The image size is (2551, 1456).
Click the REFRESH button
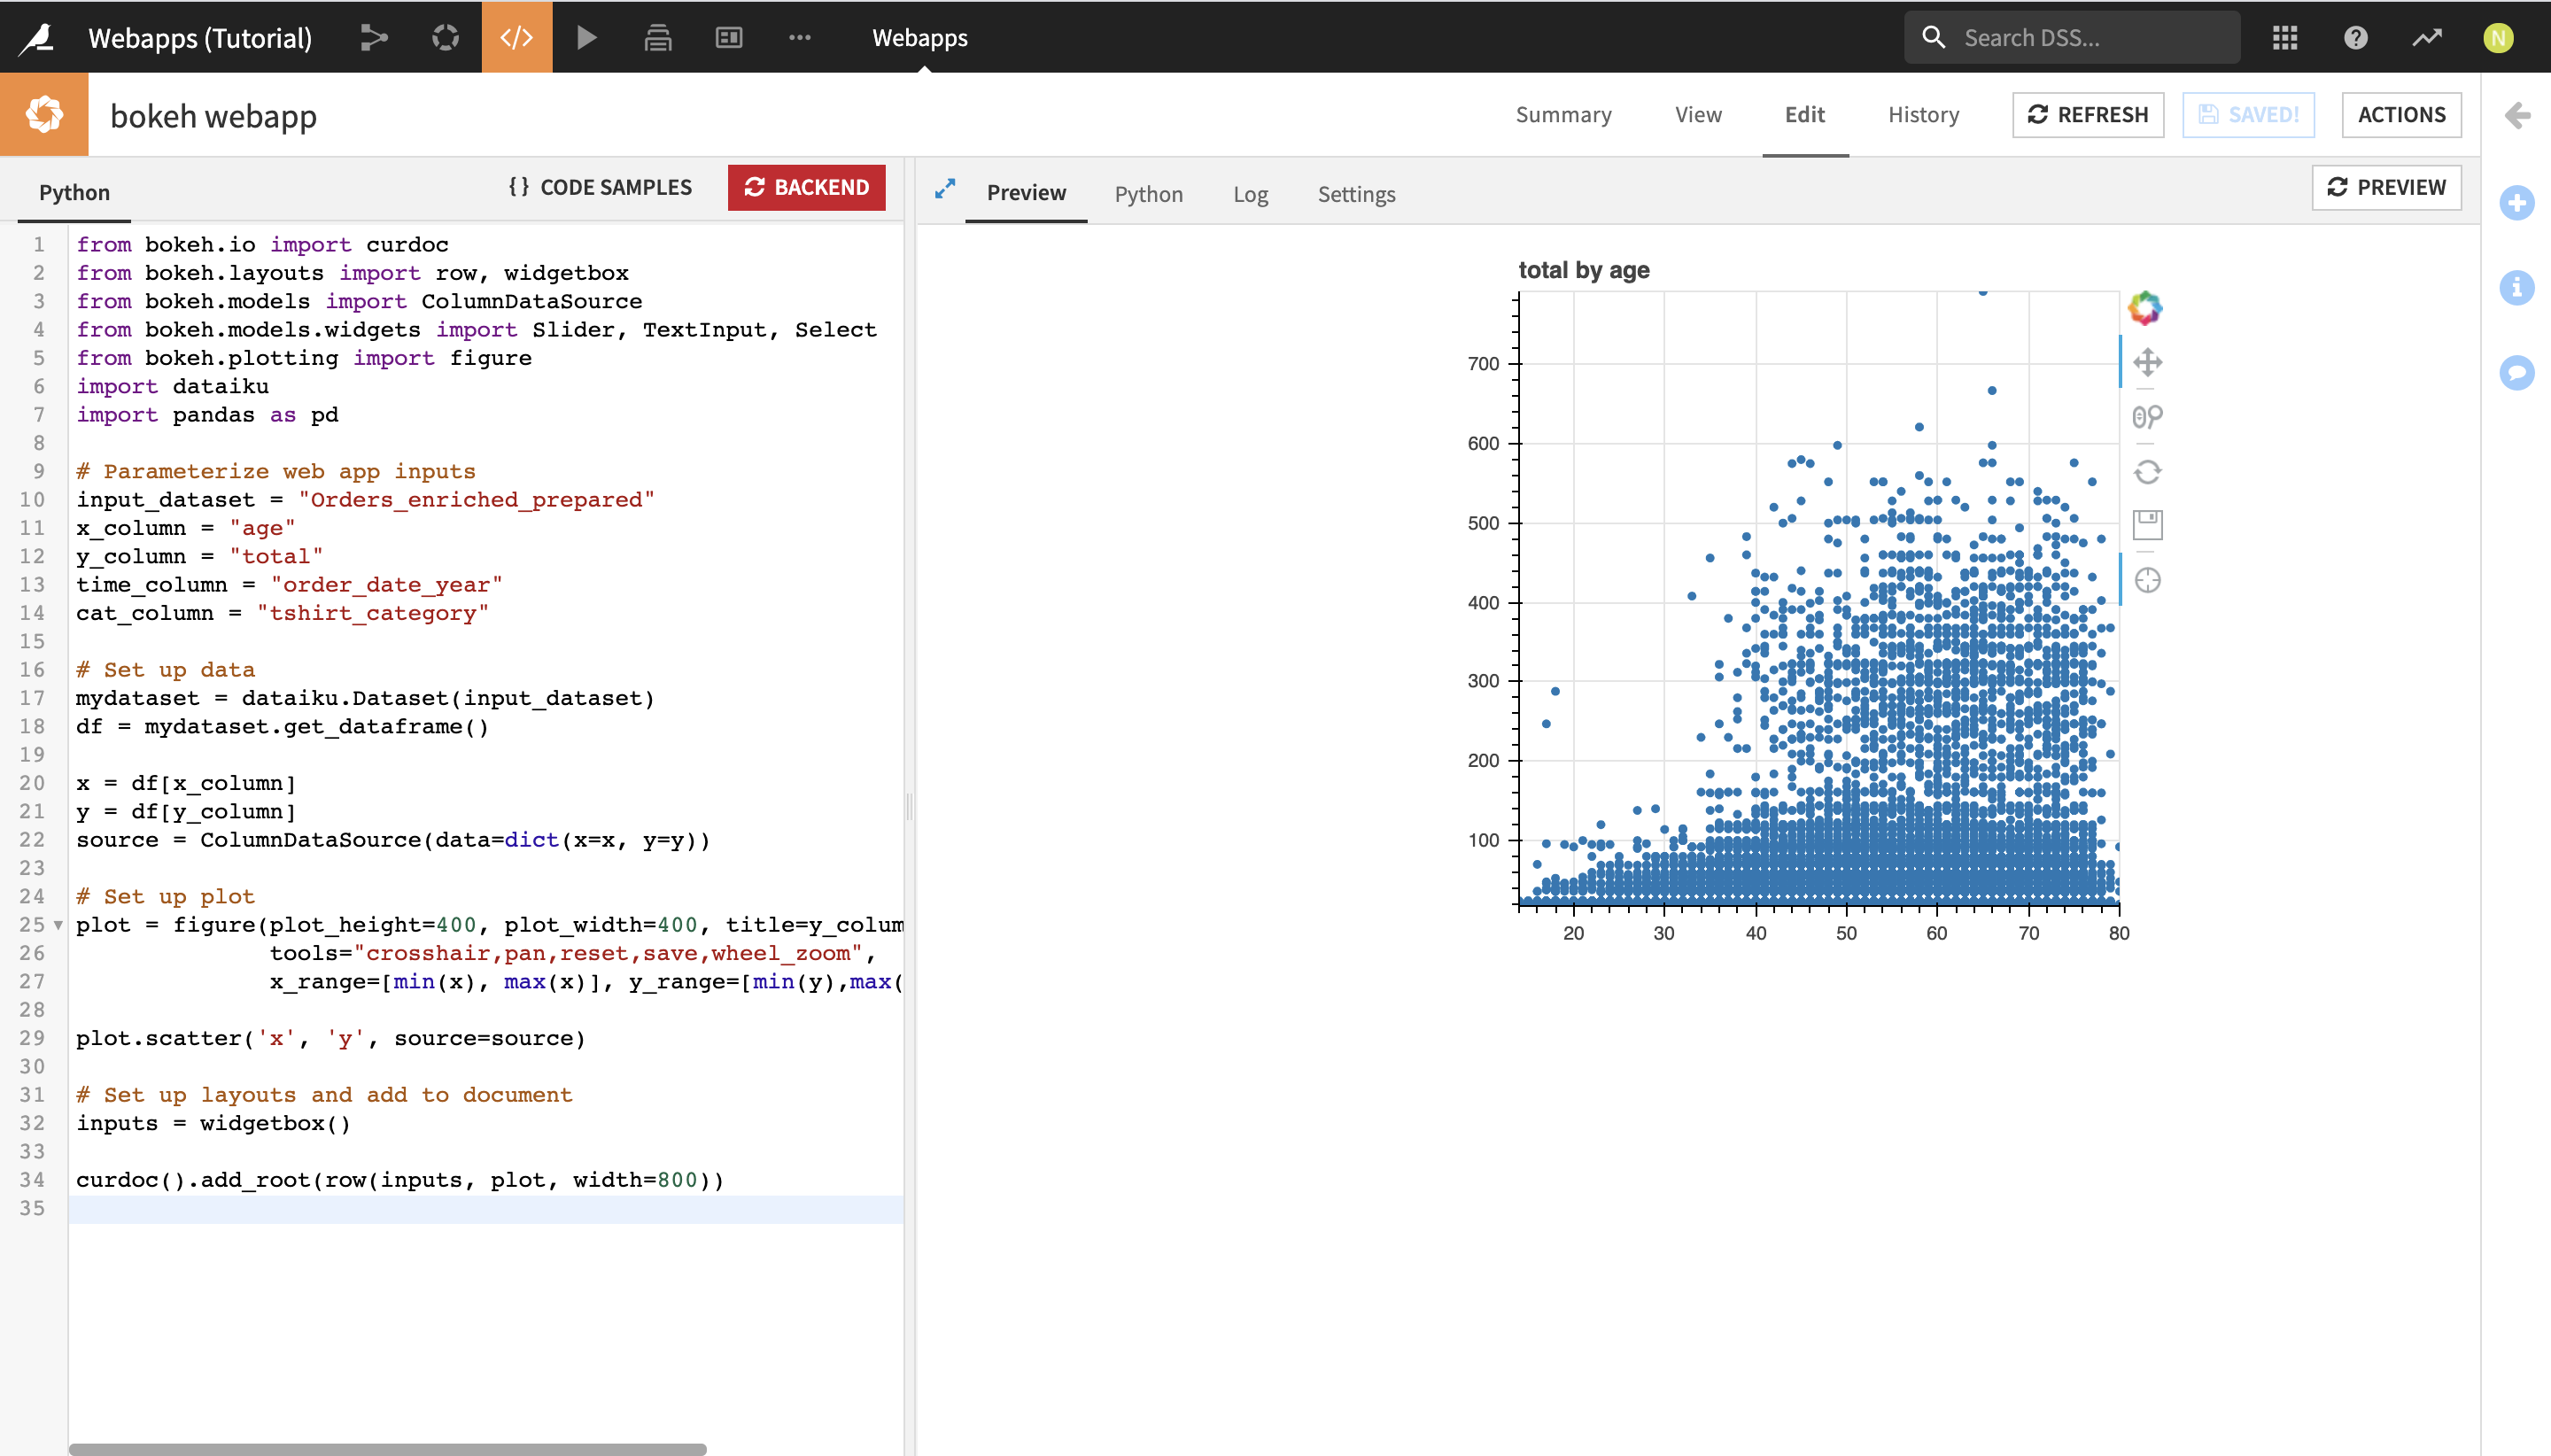point(2088,115)
